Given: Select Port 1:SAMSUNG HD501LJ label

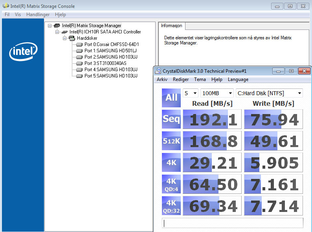Looking at the screenshot, I should click(111, 51).
